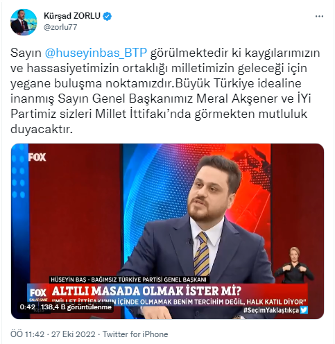Click the blue verified badge
The image size is (335, 344).
click(x=108, y=16)
